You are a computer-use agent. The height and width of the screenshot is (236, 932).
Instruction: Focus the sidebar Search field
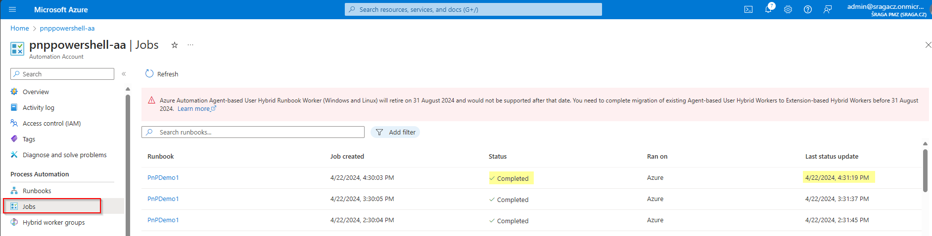pyautogui.click(x=62, y=74)
